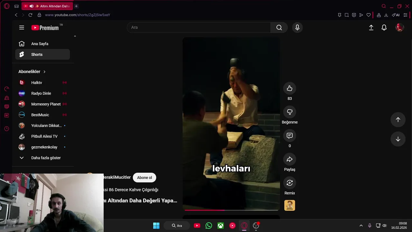Select Shorts in the sidebar
412x232 pixels.
point(42,54)
